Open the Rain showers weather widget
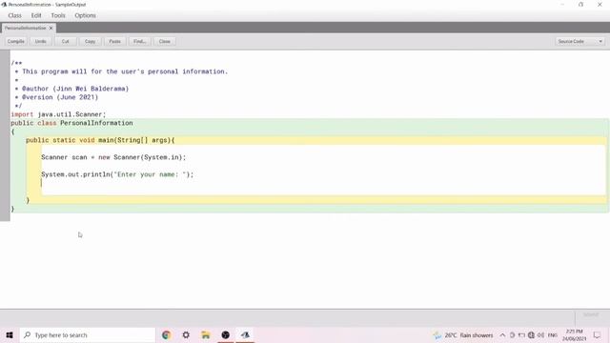Screen dimensions: 610x343 click(463, 334)
